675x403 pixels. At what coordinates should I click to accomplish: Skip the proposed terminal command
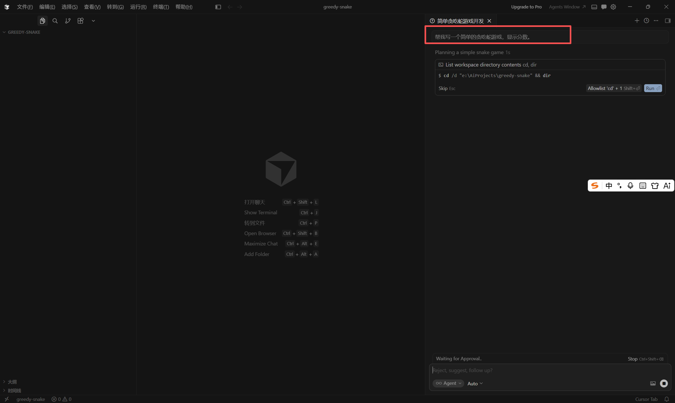click(447, 88)
